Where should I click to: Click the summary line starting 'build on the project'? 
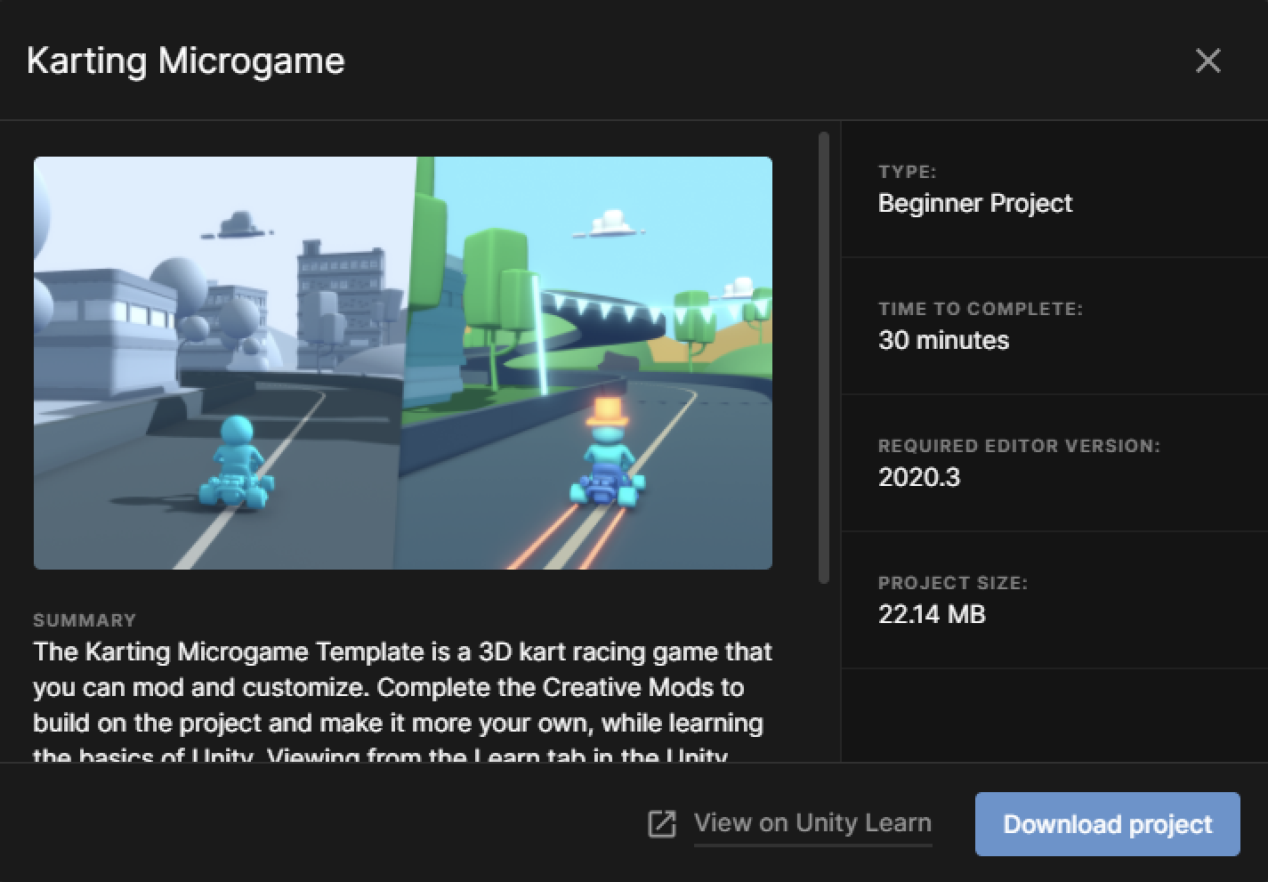(398, 723)
